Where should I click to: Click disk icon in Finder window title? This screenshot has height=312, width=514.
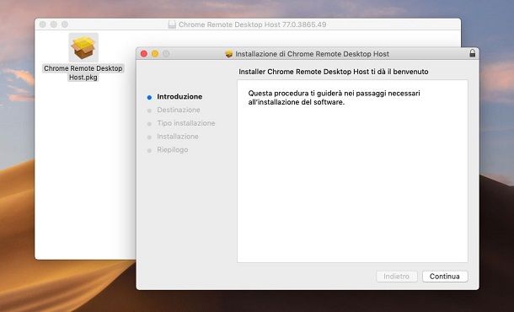click(x=172, y=24)
